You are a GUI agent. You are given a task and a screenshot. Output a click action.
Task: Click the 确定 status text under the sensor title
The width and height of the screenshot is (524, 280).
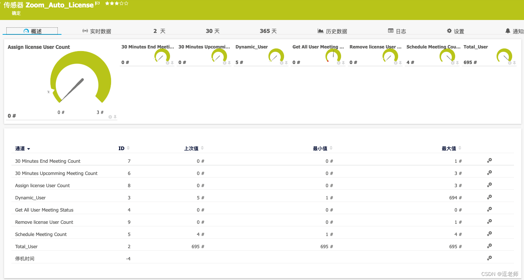[16, 13]
